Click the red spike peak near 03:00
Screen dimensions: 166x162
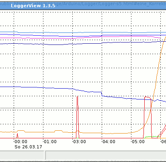click(x=78, y=97)
